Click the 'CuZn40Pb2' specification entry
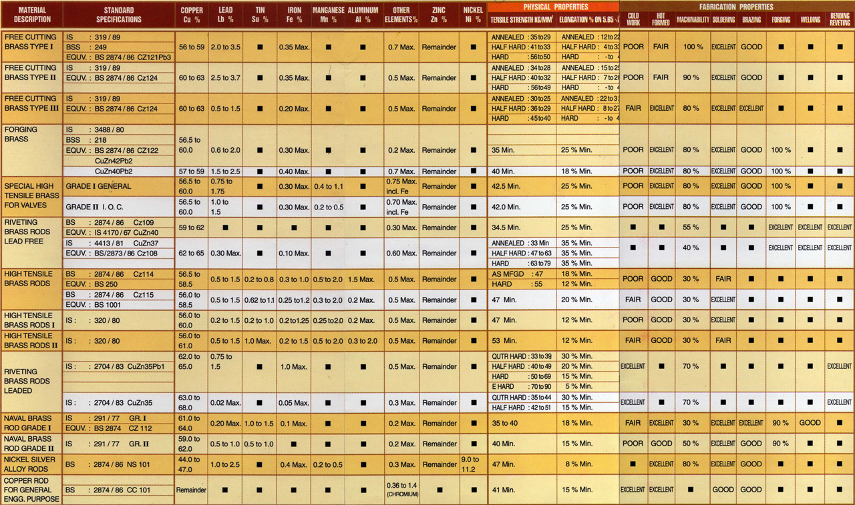Viewport: 855px width, 505px height. click(113, 171)
